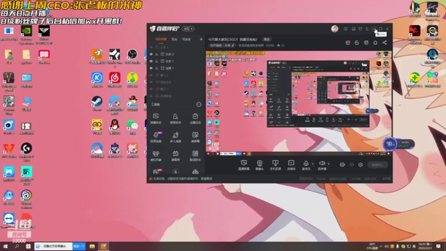Click the floating 90 performance widget

point(389,144)
